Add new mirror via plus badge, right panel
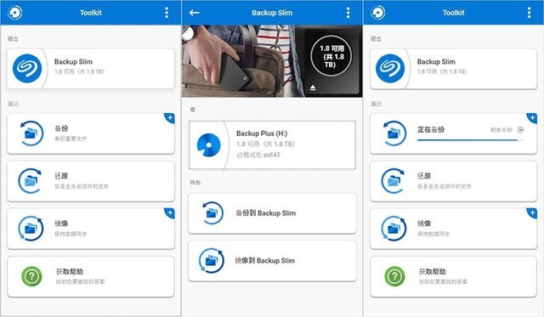This screenshot has height=317, width=544. pos(532,213)
